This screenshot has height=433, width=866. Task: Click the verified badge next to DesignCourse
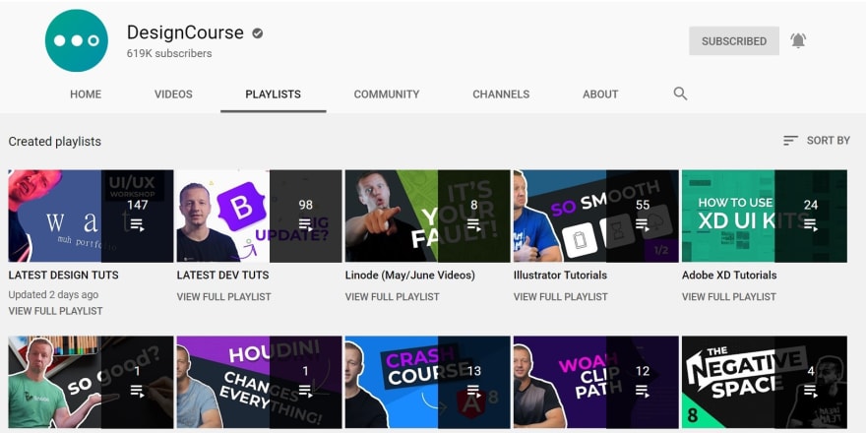point(258,33)
